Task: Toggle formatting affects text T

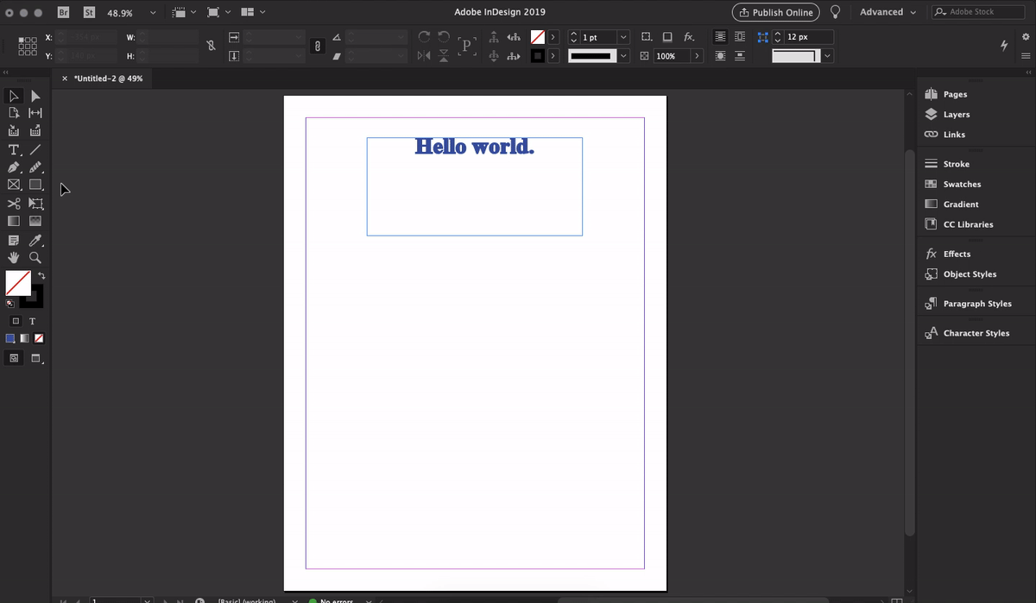Action: click(x=32, y=321)
